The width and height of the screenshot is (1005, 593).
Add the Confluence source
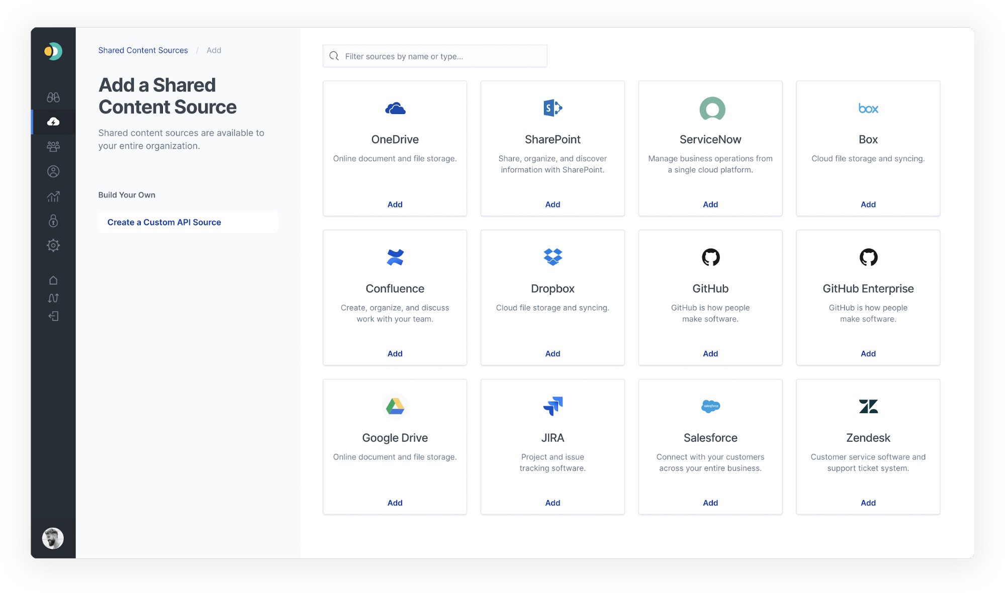point(395,353)
